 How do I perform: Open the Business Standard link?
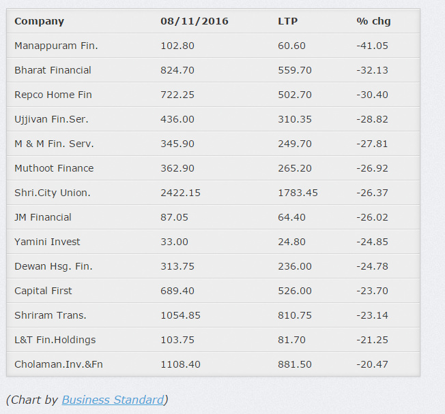(x=113, y=400)
